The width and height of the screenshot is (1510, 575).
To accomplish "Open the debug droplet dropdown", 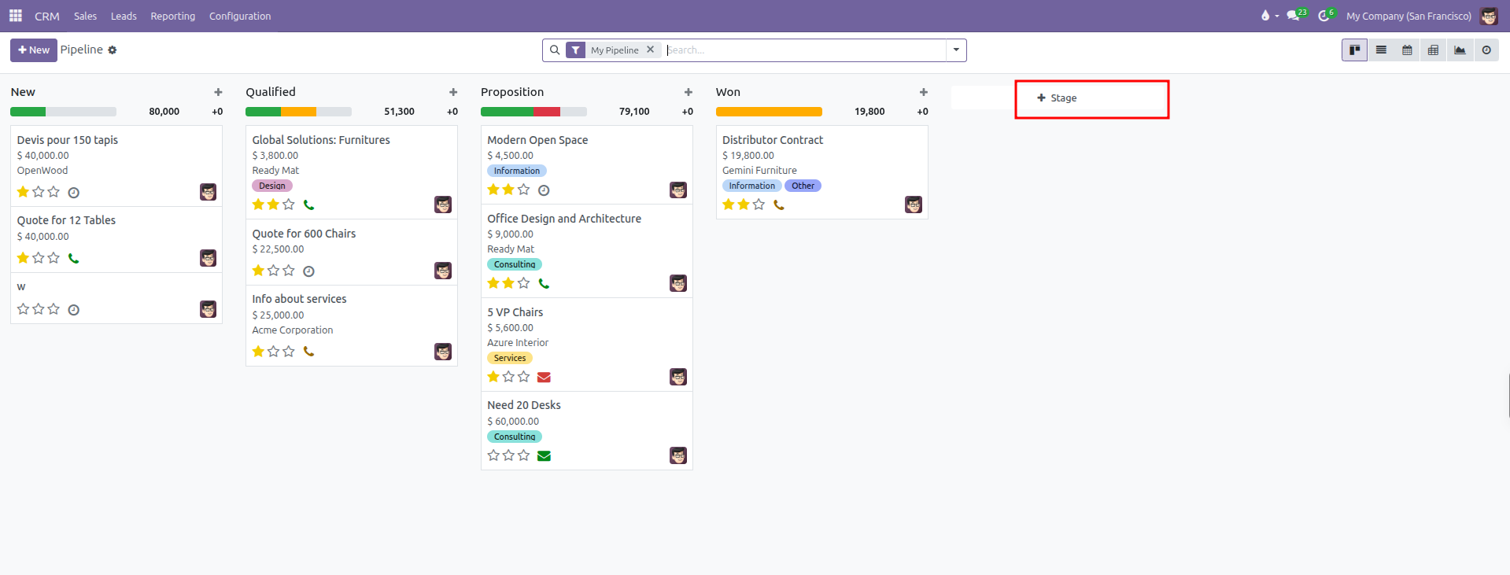I will click(1269, 16).
